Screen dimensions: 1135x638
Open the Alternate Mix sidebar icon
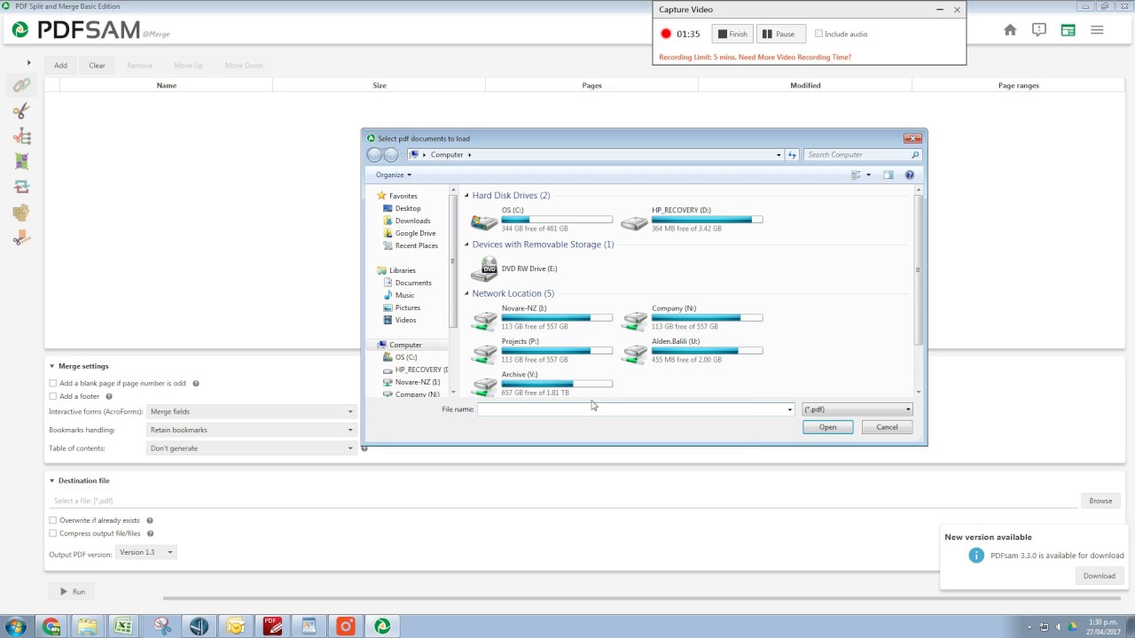[x=21, y=162]
